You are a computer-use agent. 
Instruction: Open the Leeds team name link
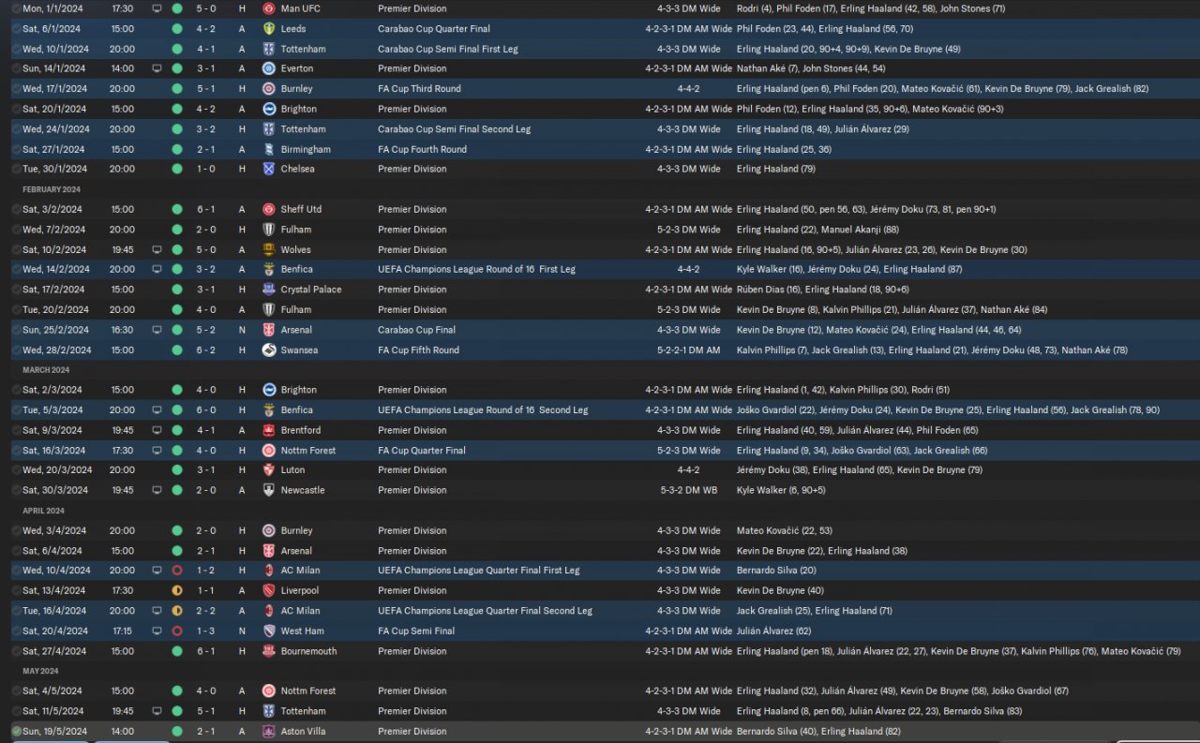coord(293,29)
